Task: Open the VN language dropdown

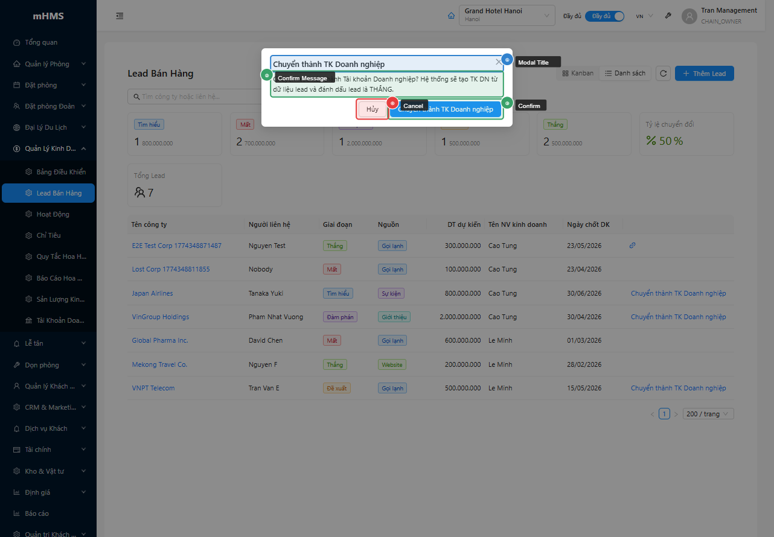Action: tap(644, 16)
